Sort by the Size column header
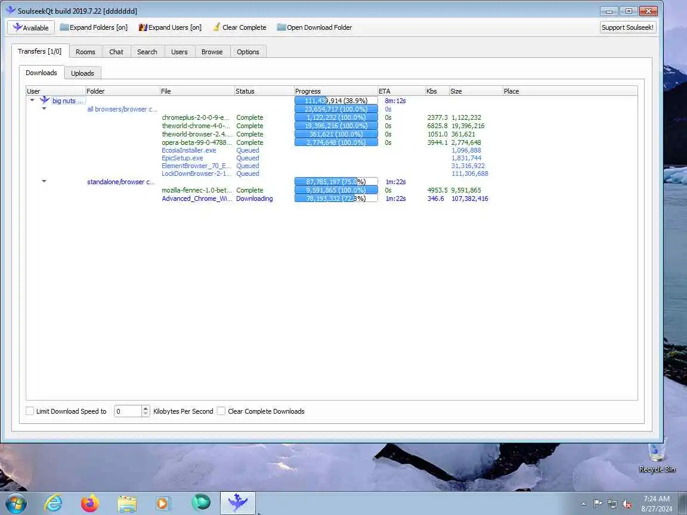 click(x=476, y=91)
